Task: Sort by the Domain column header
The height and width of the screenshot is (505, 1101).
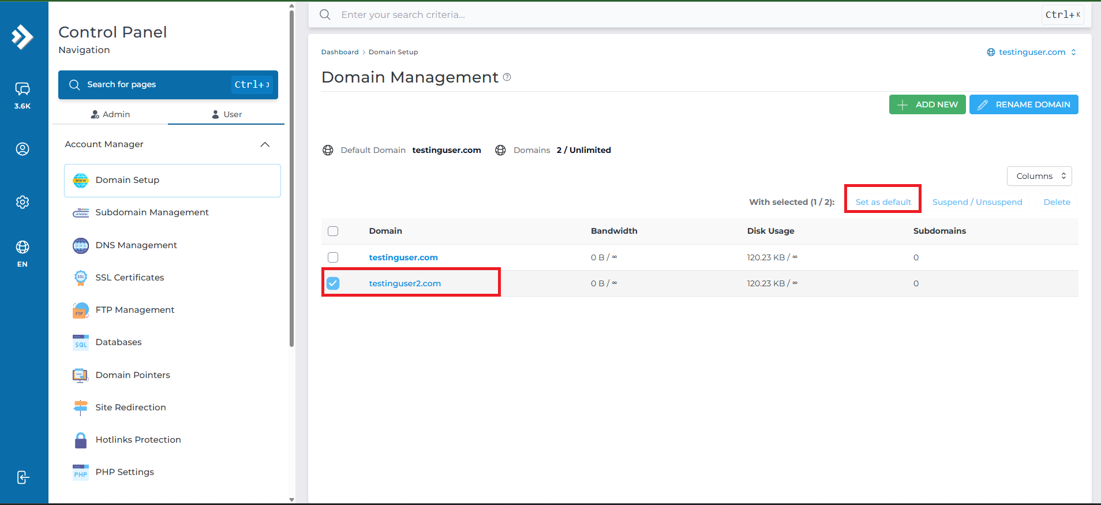Action: (385, 231)
